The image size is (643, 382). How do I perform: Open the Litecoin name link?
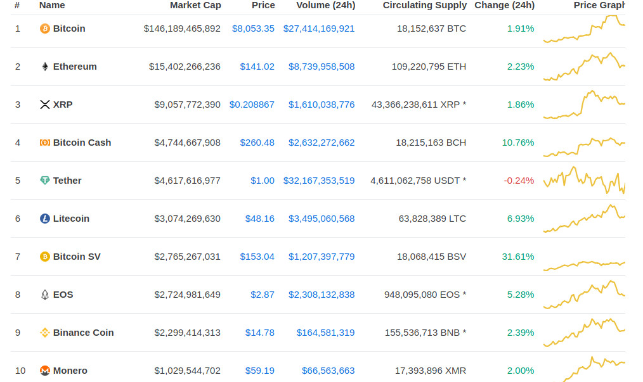(72, 219)
